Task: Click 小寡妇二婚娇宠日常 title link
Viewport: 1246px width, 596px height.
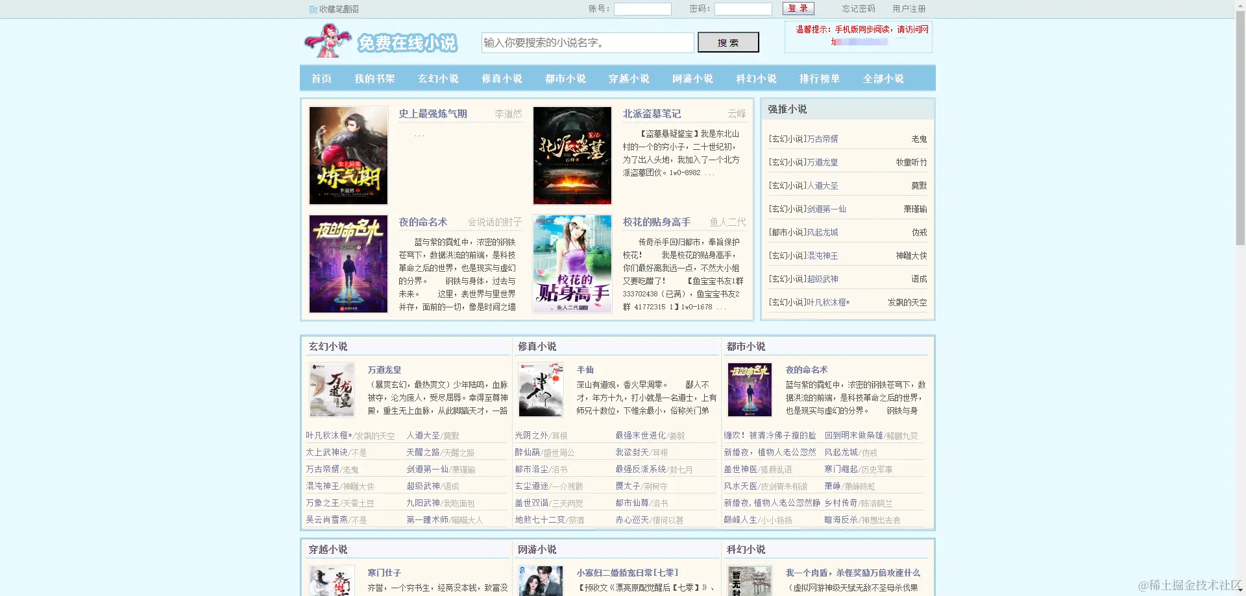Action: pos(628,573)
